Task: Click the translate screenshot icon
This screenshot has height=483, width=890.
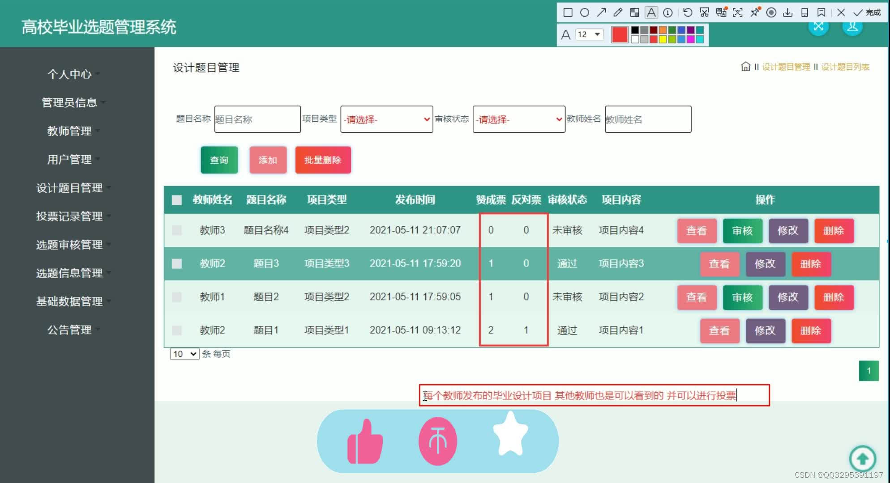Action: tap(721, 12)
